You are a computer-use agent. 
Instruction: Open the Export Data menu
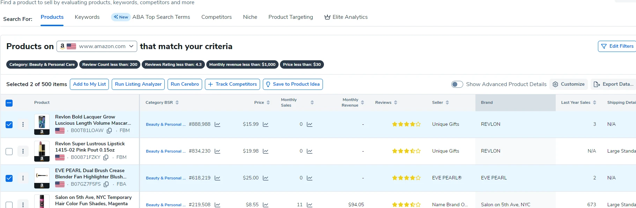coord(613,84)
